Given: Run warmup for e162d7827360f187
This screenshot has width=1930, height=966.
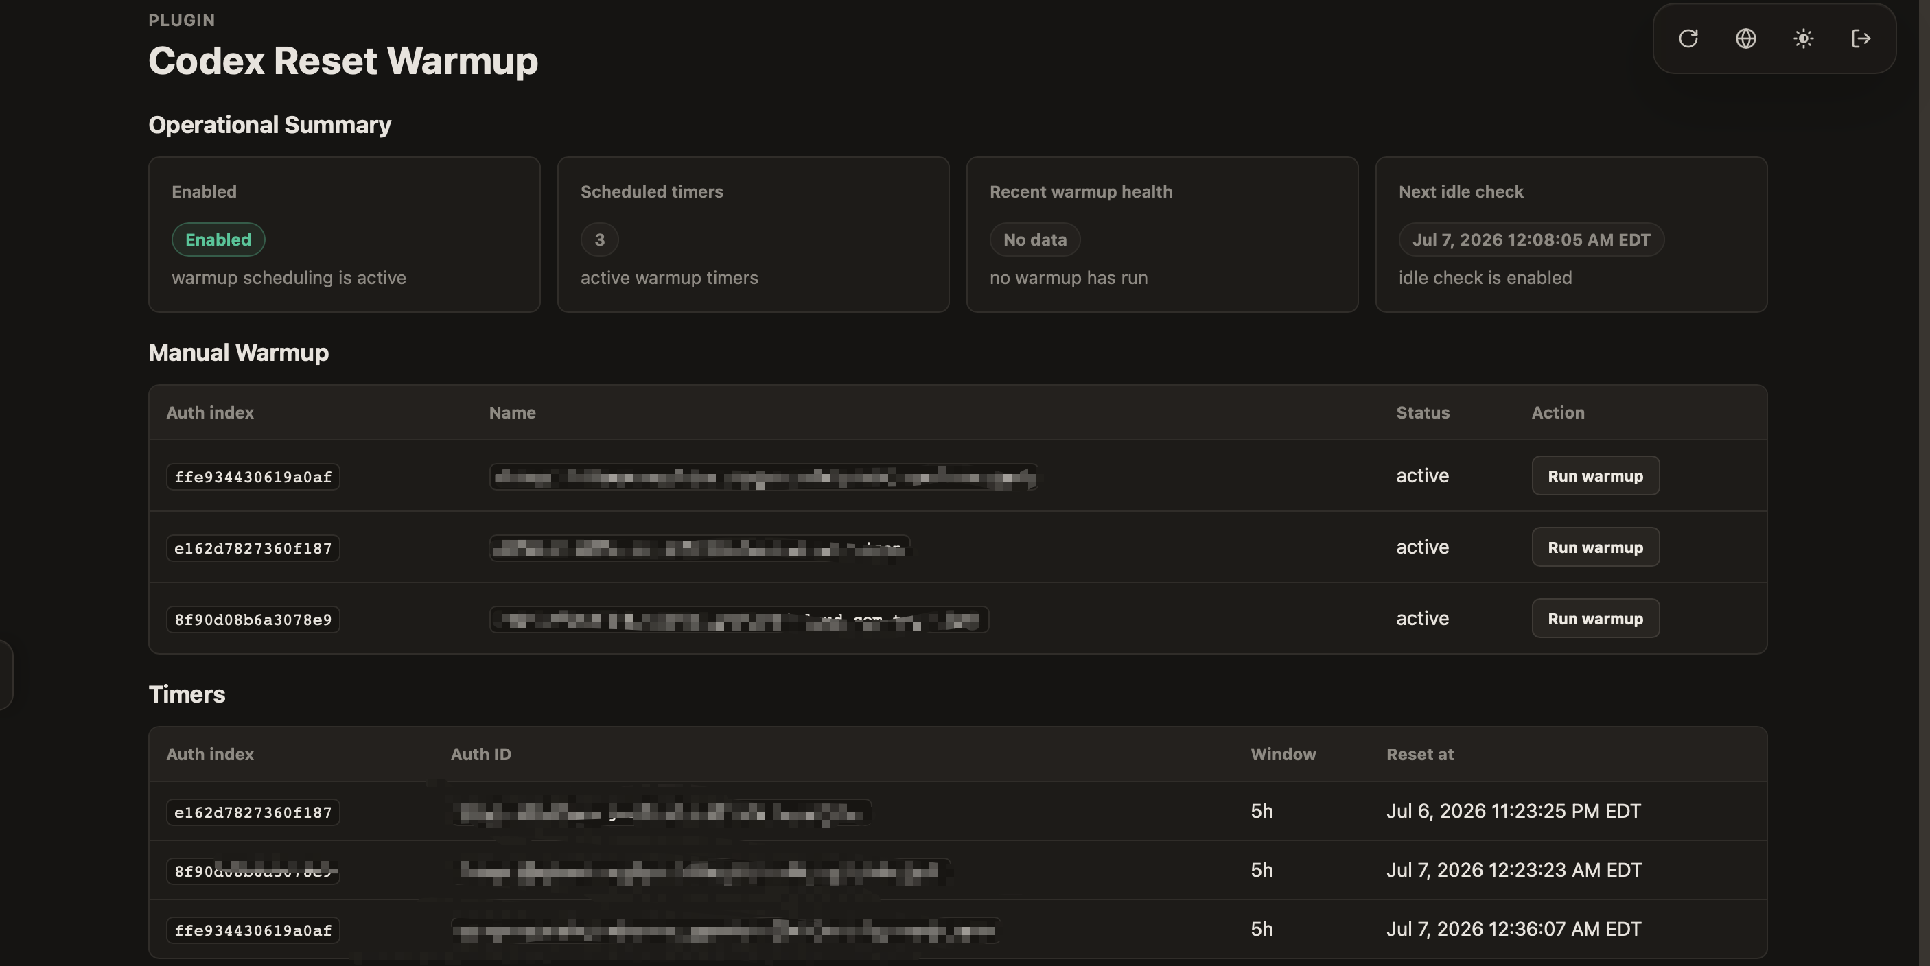Looking at the screenshot, I should (x=1595, y=547).
